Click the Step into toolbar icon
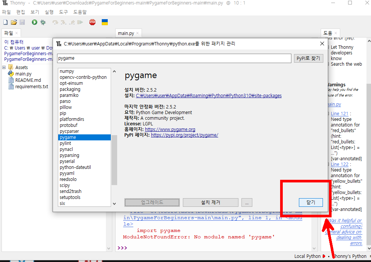The width and height of the screenshot is (371, 262). point(63,22)
